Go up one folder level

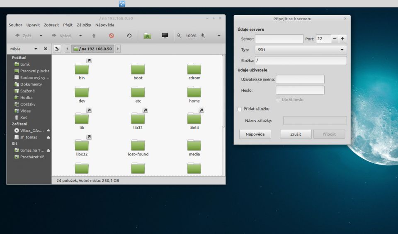coord(94,36)
